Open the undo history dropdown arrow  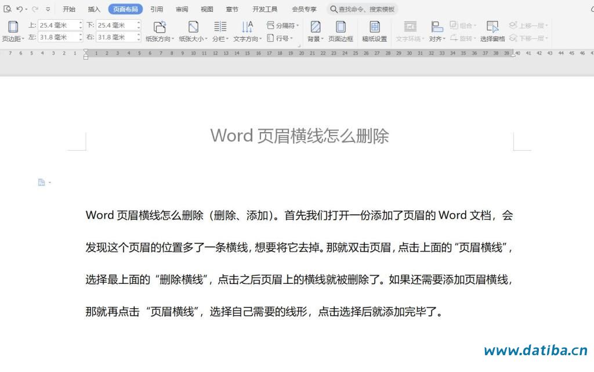click(26, 9)
